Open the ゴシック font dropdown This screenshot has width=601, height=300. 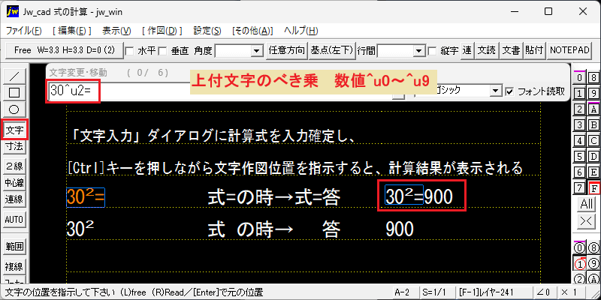pyautogui.click(x=497, y=91)
